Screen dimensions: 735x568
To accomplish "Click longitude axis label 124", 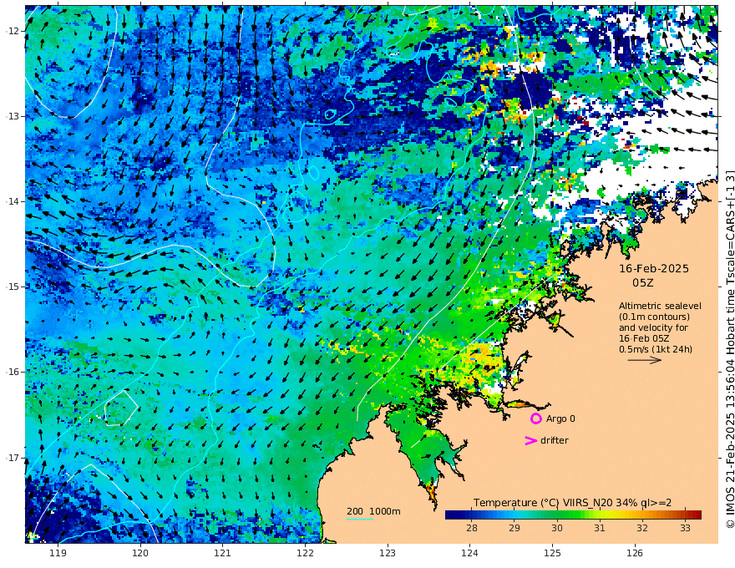I will pyautogui.click(x=469, y=553).
